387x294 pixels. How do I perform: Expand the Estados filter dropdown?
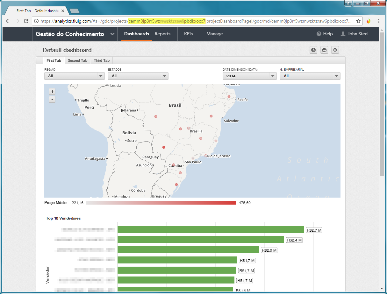[138, 76]
